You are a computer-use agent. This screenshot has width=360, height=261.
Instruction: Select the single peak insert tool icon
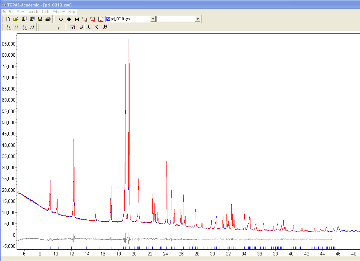[x=89, y=27]
